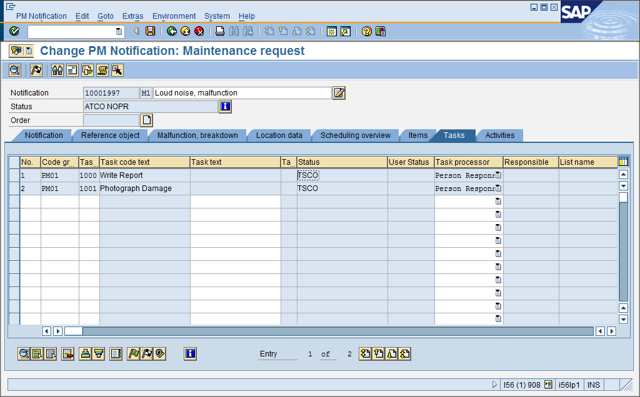640x397 pixels.
Task: Click the List name column header
Action: 587,162
